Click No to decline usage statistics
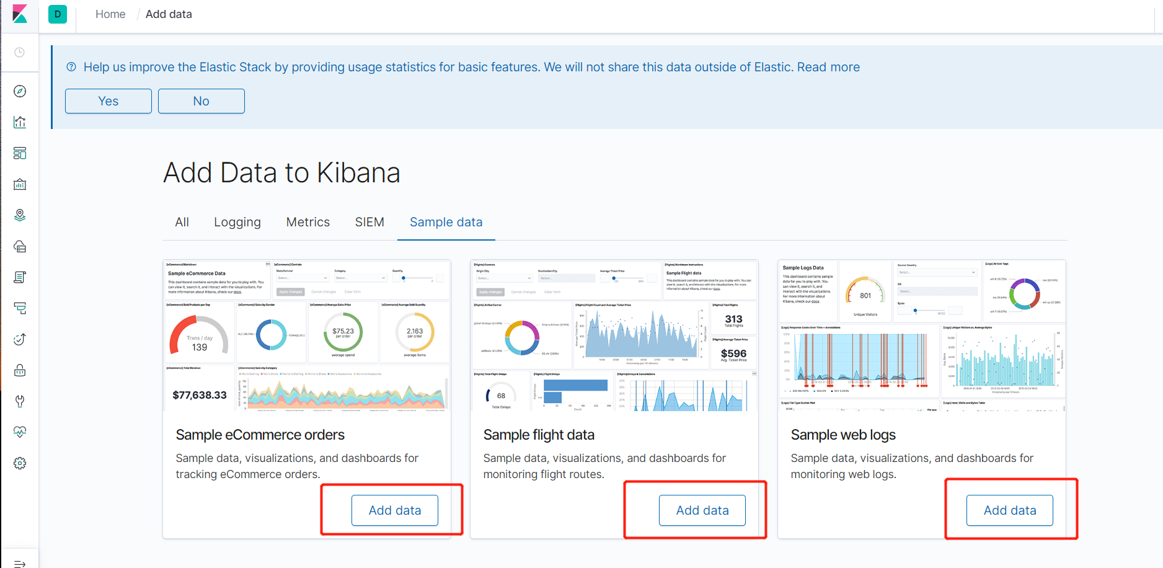Screen dimensions: 1163x568 click(201, 101)
